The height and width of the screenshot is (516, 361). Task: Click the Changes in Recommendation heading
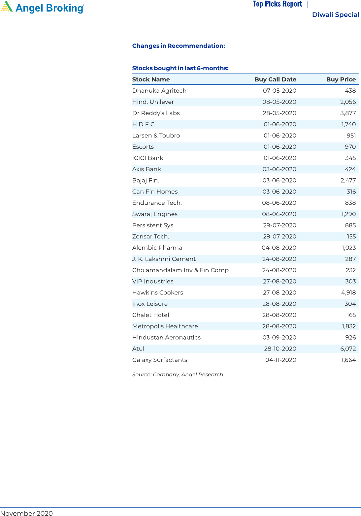click(x=178, y=46)
